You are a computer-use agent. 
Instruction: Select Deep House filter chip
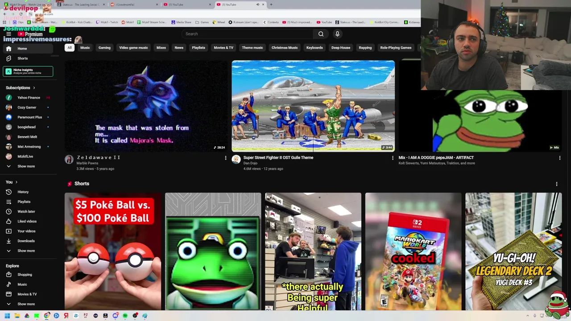coord(341,48)
